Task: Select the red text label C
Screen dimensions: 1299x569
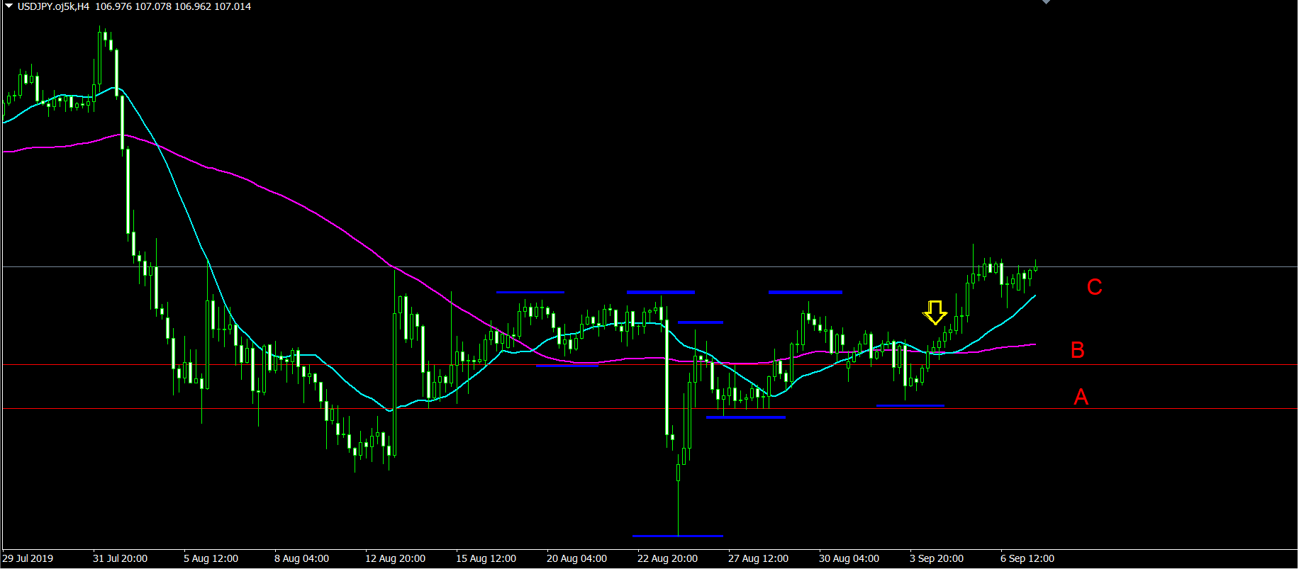Action: (1095, 287)
